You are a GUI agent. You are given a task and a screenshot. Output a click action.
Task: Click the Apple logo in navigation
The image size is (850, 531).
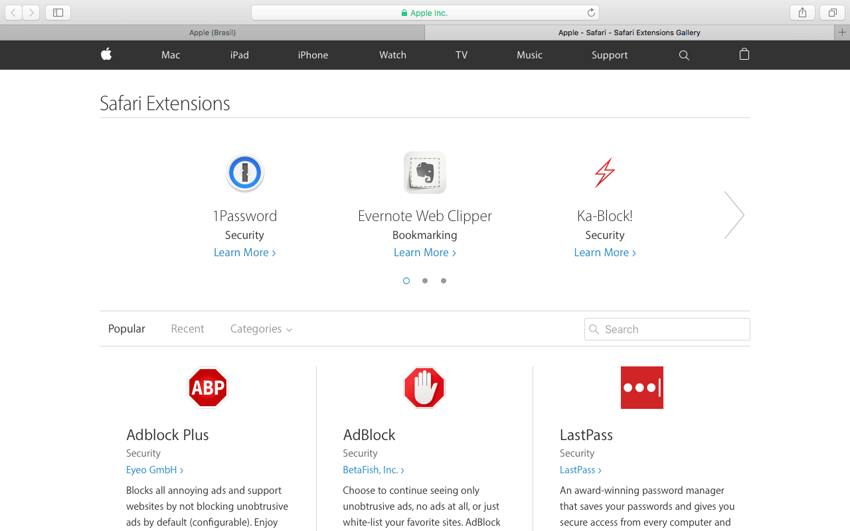click(x=106, y=54)
